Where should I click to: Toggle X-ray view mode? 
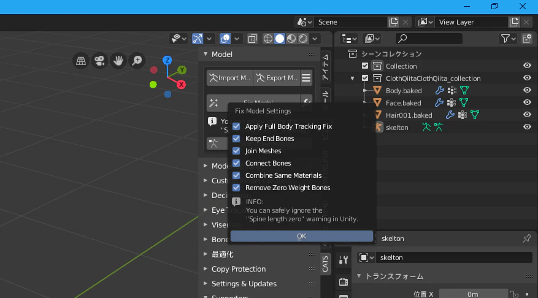click(253, 39)
